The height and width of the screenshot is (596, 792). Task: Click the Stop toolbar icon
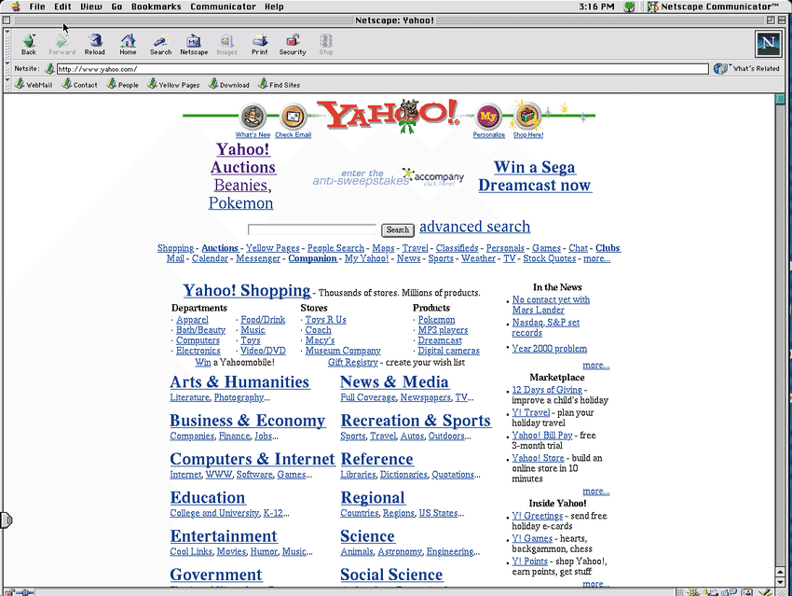(x=326, y=44)
